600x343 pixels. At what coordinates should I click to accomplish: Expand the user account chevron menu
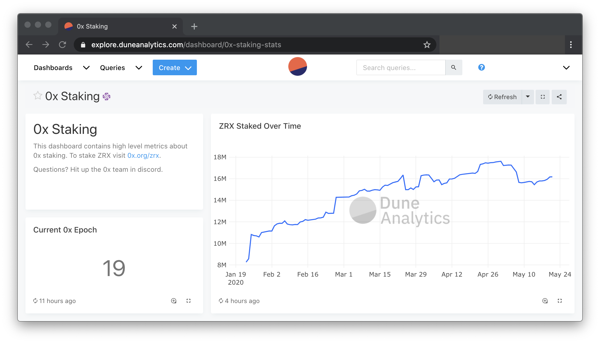click(566, 68)
